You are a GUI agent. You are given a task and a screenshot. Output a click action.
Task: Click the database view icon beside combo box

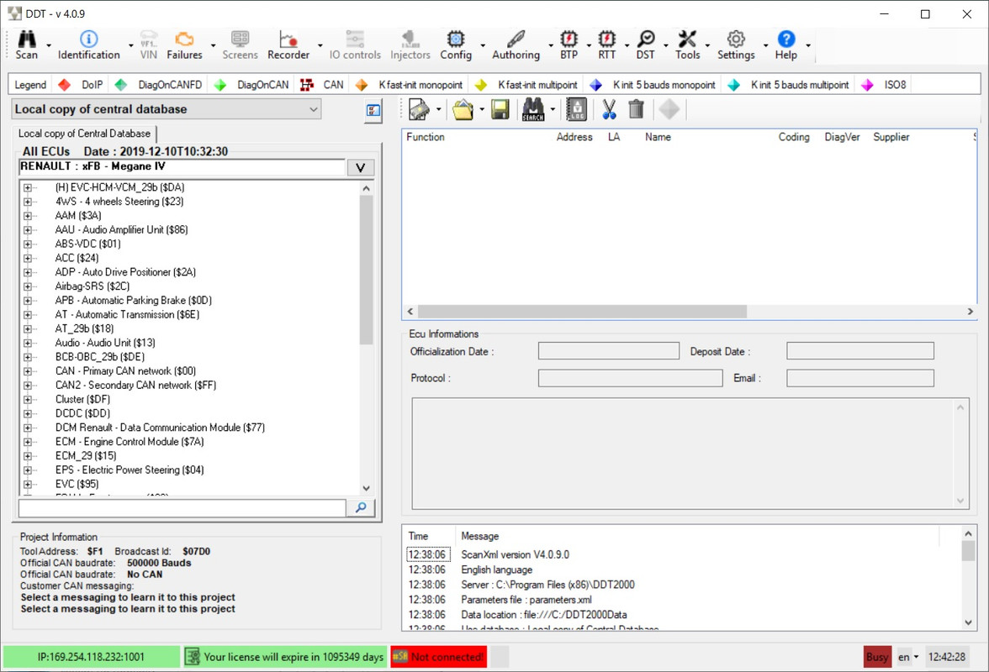tap(373, 111)
